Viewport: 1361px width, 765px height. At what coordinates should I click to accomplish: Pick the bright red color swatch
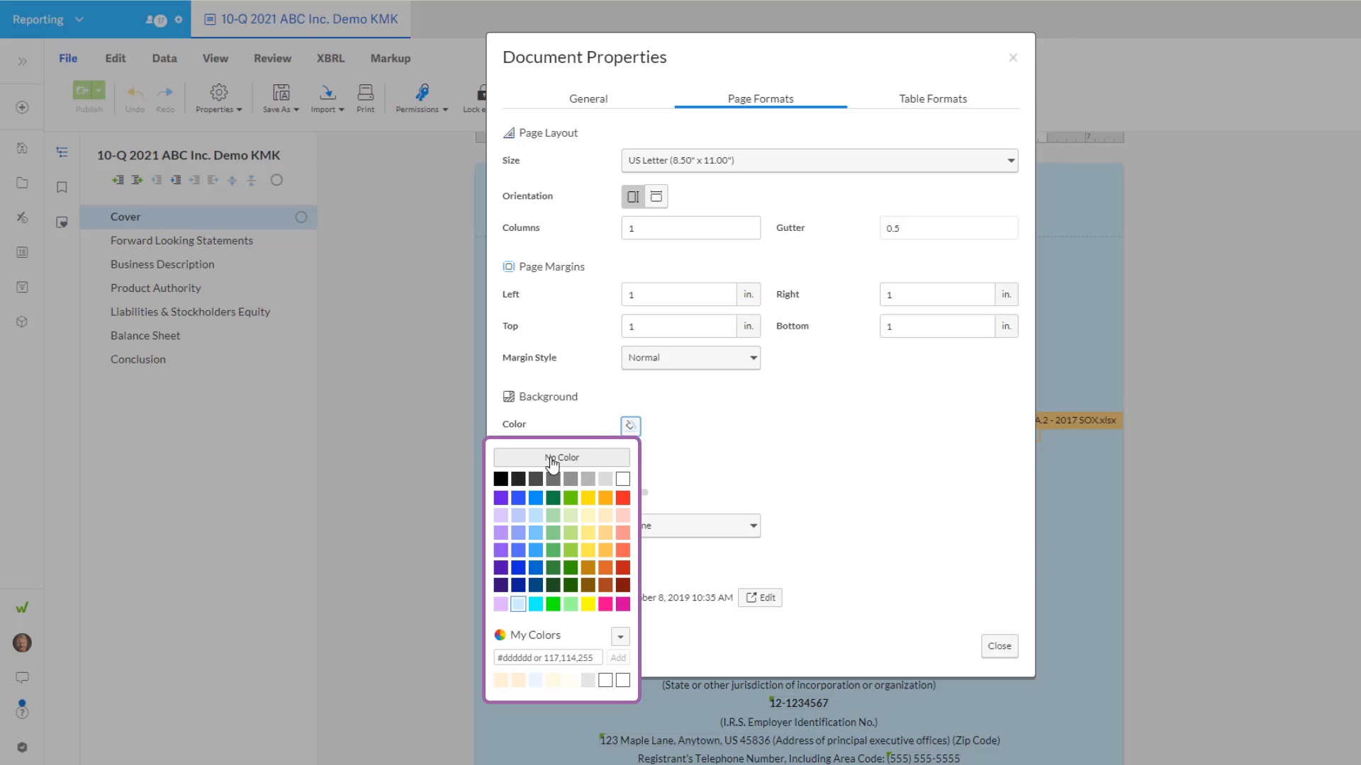(x=622, y=498)
